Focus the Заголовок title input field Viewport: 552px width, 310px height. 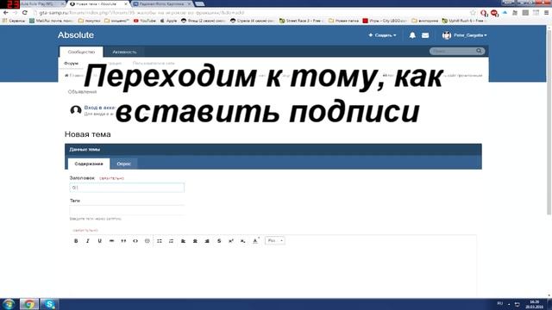coord(127,188)
